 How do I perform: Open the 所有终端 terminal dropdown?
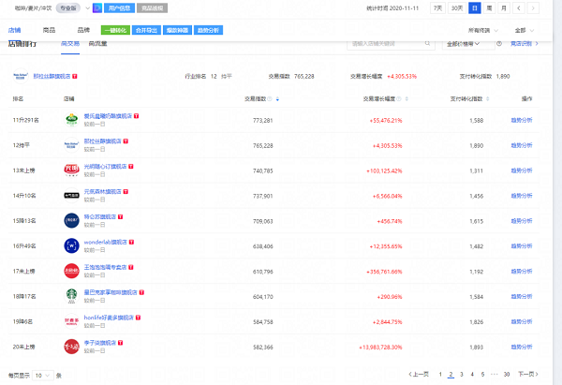click(483, 31)
